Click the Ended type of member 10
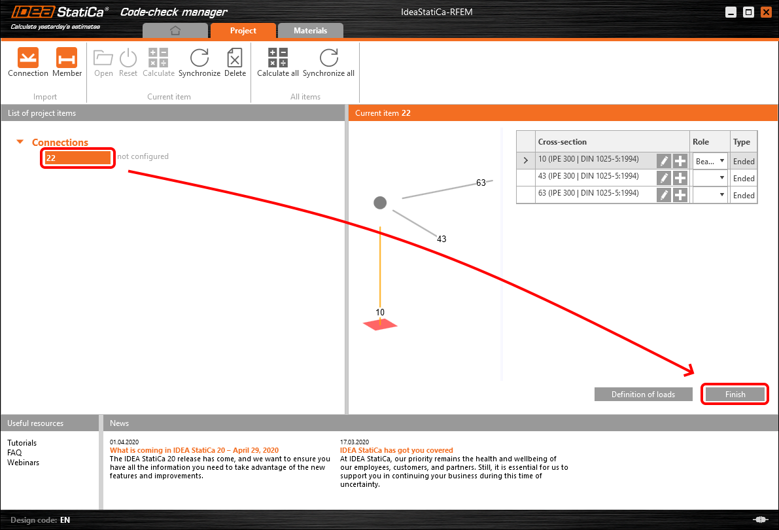Viewport: 779px width, 530px height. (744, 161)
